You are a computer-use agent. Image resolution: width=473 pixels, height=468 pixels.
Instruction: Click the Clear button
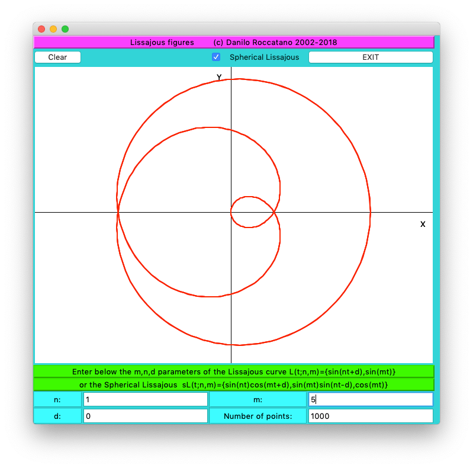(x=57, y=57)
